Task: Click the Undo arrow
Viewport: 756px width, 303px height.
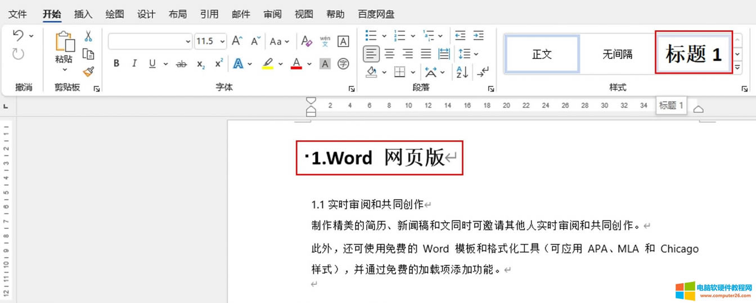Action: pos(18,36)
